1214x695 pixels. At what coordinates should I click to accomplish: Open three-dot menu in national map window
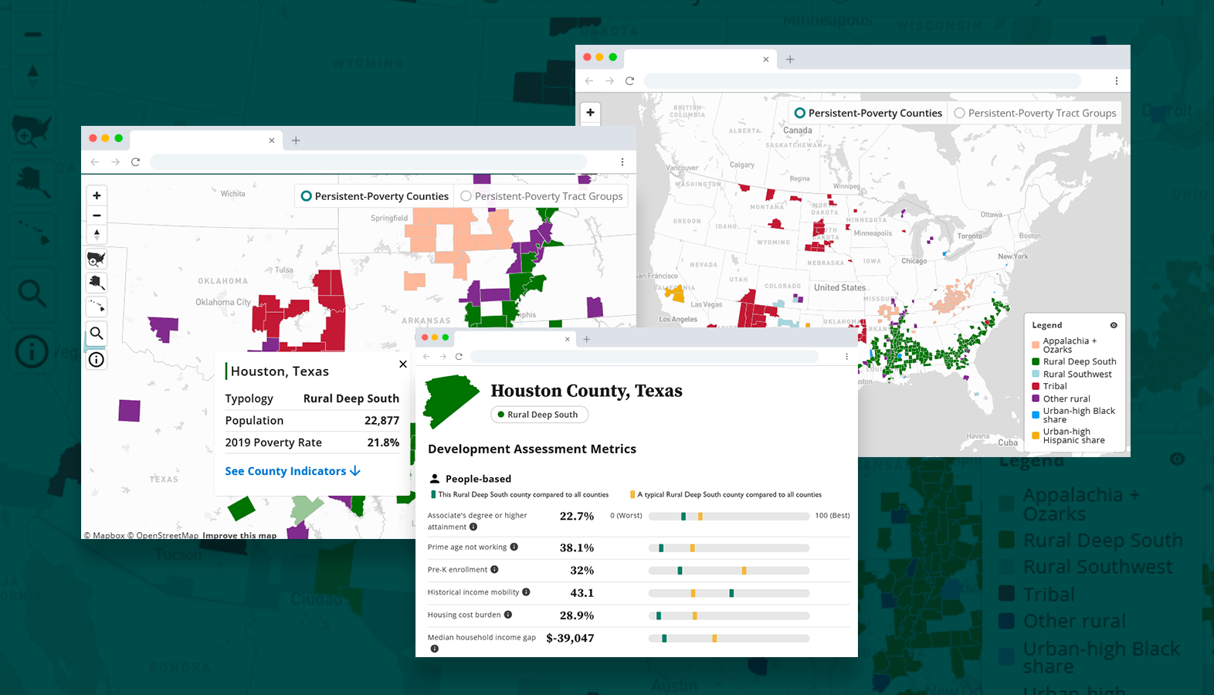pyautogui.click(x=1117, y=81)
